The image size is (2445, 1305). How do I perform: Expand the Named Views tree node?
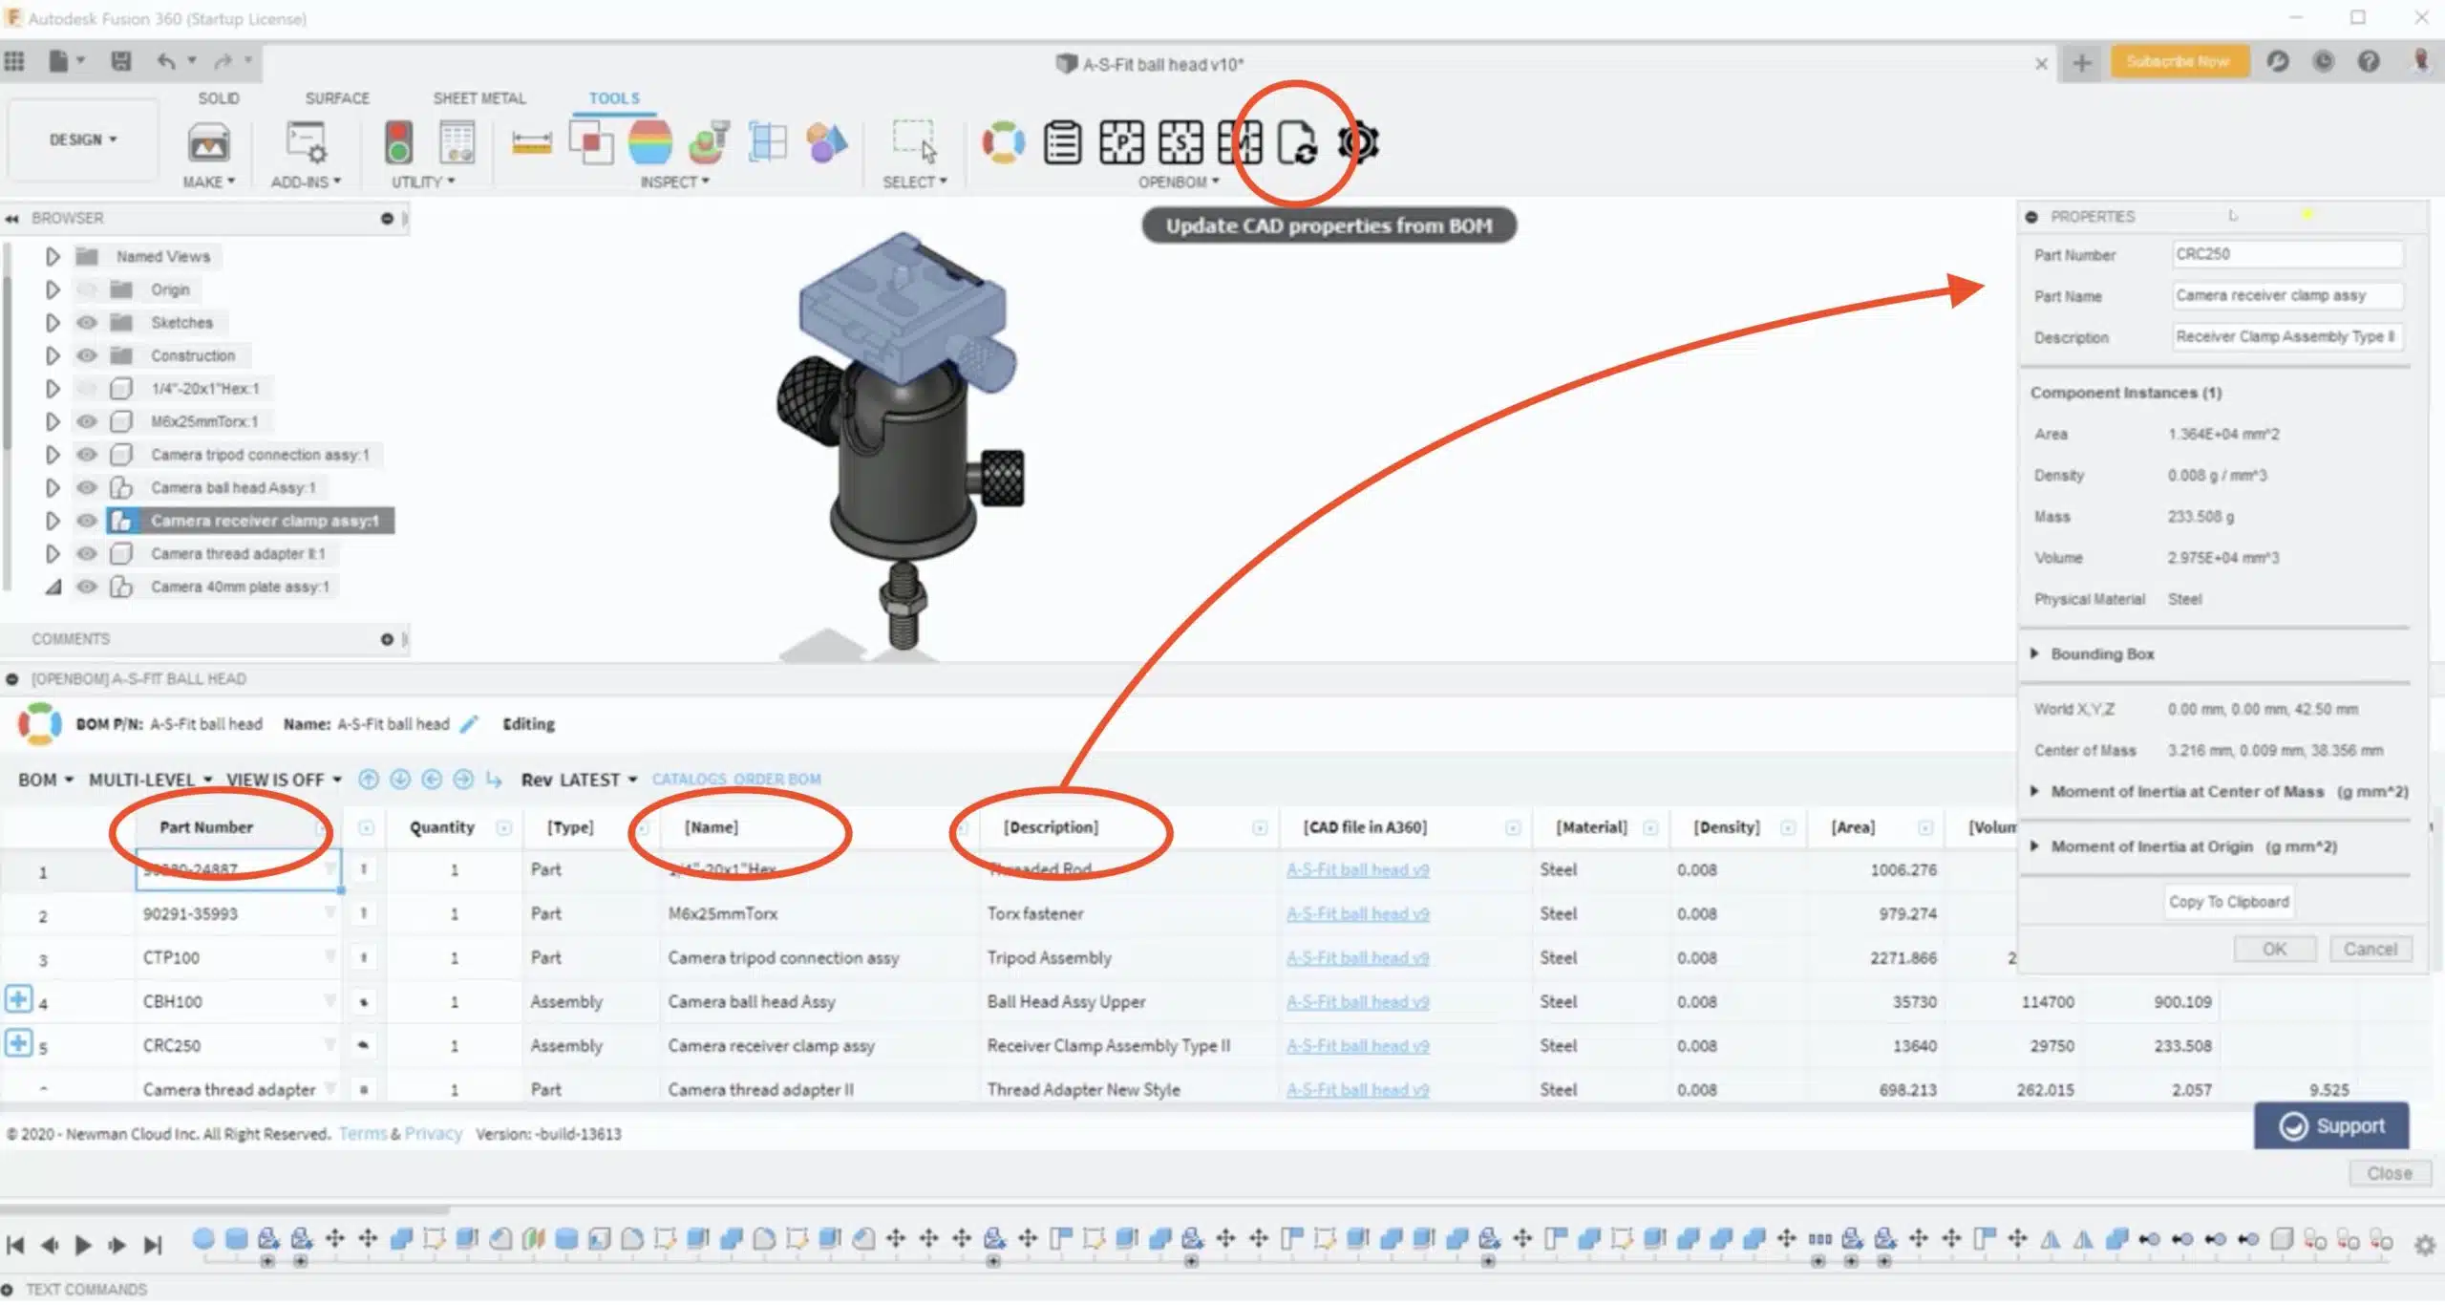pos(53,257)
